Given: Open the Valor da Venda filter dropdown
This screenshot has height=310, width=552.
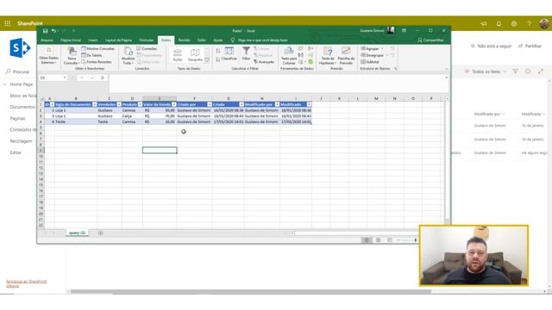Looking at the screenshot, I should [x=174, y=104].
